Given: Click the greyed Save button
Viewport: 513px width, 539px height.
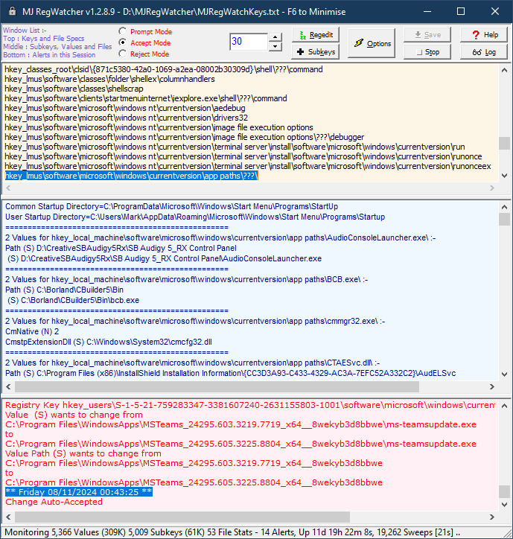Looking at the screenshot, I should (x=427, y=35).
